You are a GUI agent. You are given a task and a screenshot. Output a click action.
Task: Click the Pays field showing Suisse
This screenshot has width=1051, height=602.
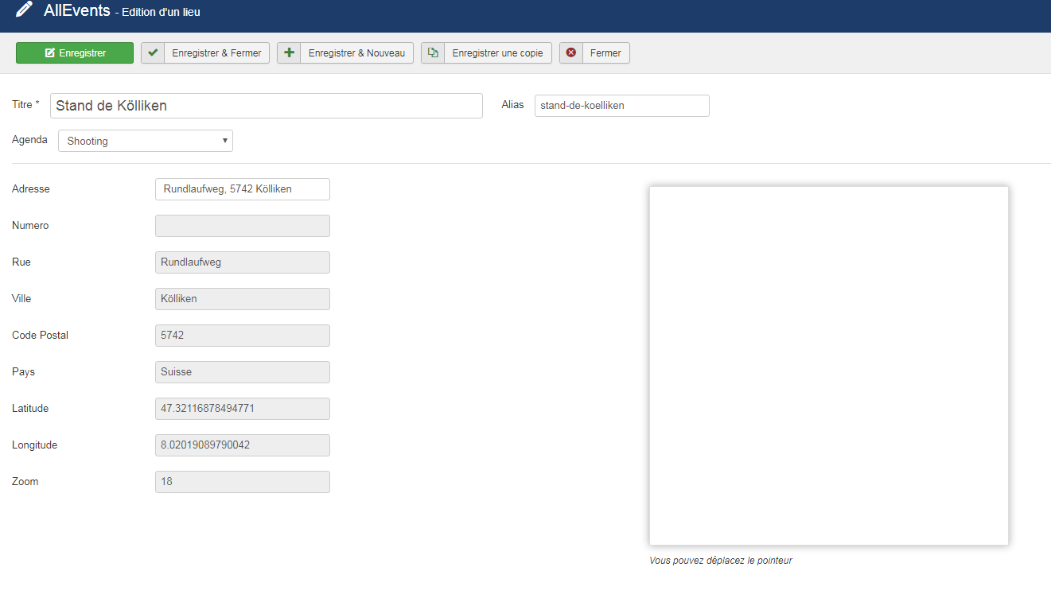(x=242, y=372)
